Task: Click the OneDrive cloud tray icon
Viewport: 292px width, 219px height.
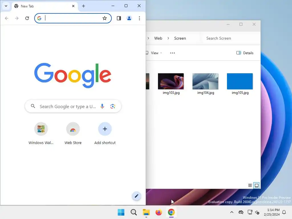Action: 241,212
